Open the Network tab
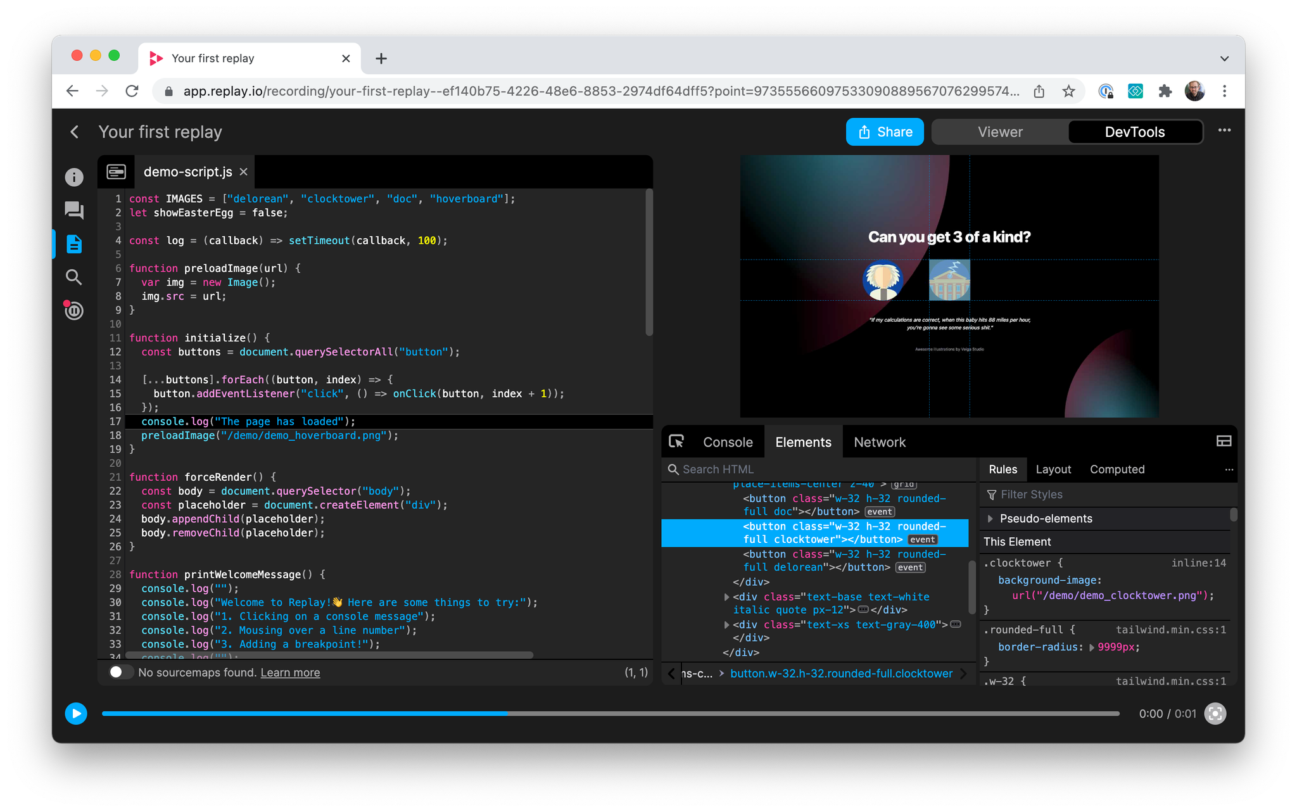Screen dimensions: 1297x812 pyautogui.click(x=880, y=442)
